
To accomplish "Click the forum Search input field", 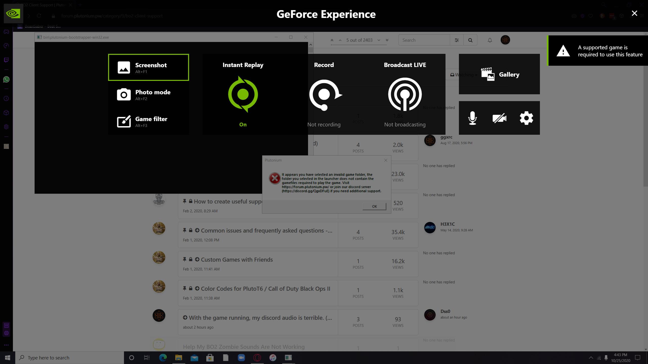I will pos(424,40).
